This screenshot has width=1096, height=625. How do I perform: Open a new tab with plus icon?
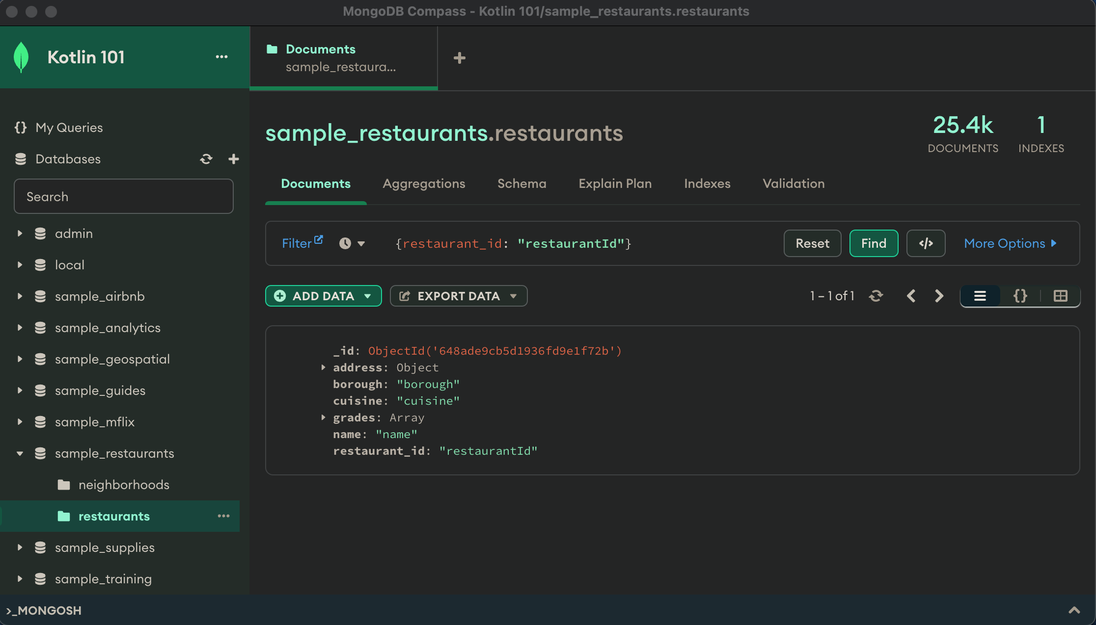tap(459, 58)
